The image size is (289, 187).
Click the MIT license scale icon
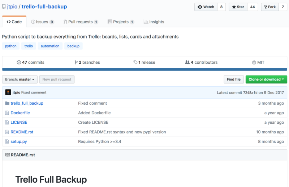[x=254, y=63]
